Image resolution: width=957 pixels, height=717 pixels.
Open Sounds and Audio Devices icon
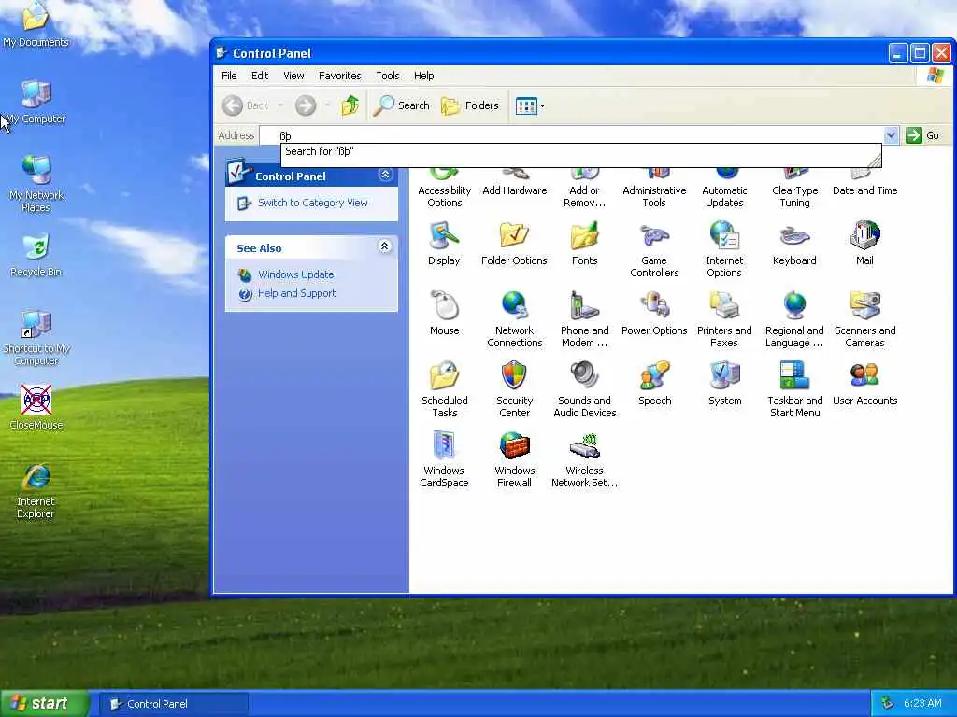tap(585, 389)
